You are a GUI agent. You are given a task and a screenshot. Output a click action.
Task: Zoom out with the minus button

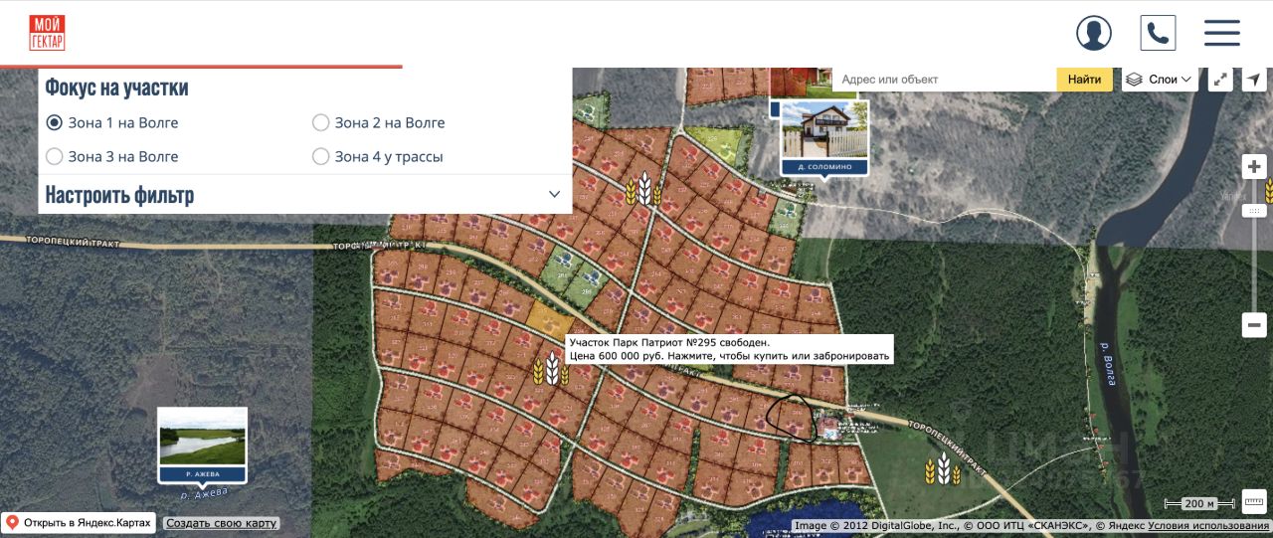pyautogui.click(x=1255, y=324)
